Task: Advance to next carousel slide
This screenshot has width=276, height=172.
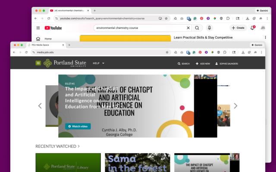Action: tap(235, 106)
